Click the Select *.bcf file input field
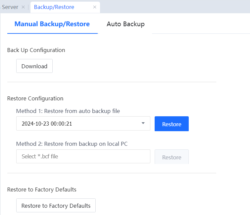Image resolution: width=250 pixels, height=215 pixels. point(83,156)
